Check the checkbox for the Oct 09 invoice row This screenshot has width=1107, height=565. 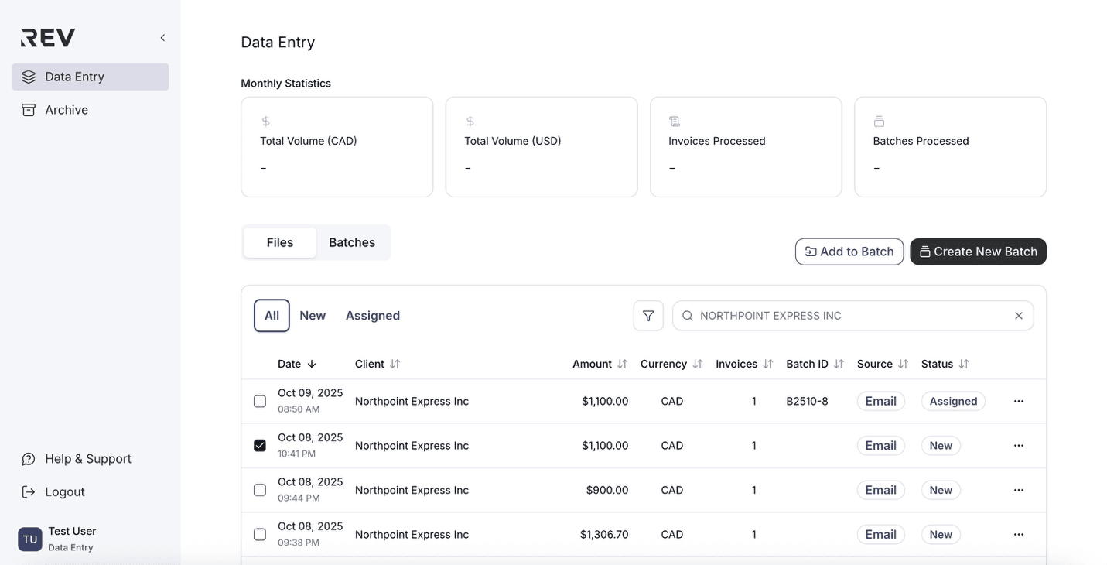coord(259,401)
